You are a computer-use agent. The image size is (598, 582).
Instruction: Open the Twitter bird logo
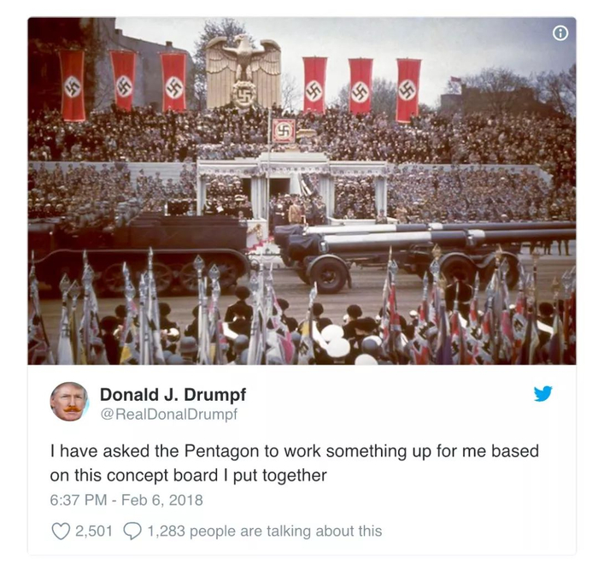[542, 393]
